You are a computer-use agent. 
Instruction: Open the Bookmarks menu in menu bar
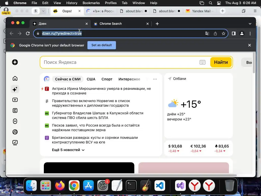pyautogui.click(x=91, y=3)
